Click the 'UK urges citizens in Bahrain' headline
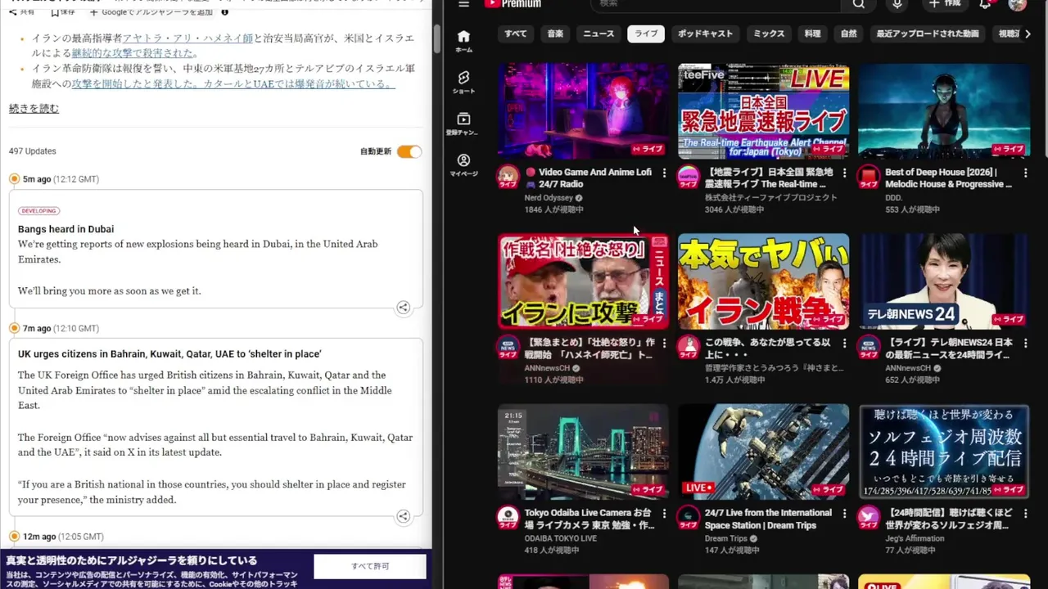The image size is (1048, 589). click(169, 354)
